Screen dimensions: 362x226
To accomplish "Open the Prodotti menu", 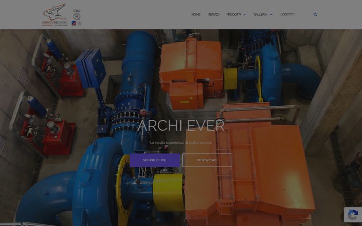I will [233, 14].
